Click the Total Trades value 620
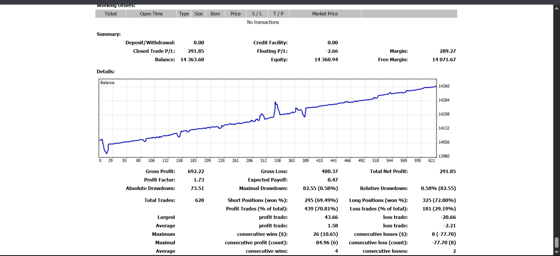The width and height of the screenshot is (560, 256). [x=199, y=200]
